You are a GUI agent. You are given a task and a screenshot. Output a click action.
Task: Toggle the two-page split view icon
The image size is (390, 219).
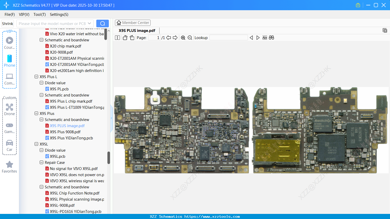117,38
